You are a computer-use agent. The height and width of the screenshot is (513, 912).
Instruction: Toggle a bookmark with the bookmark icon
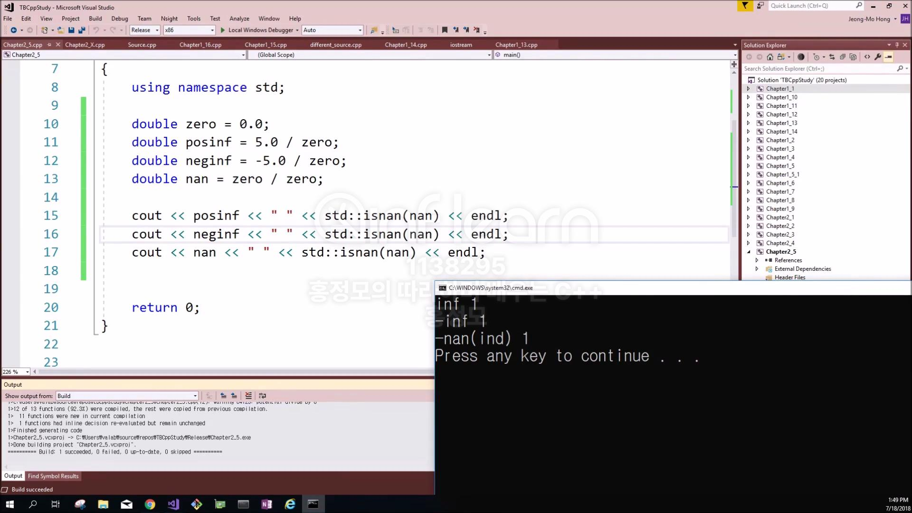coord(445,30)
